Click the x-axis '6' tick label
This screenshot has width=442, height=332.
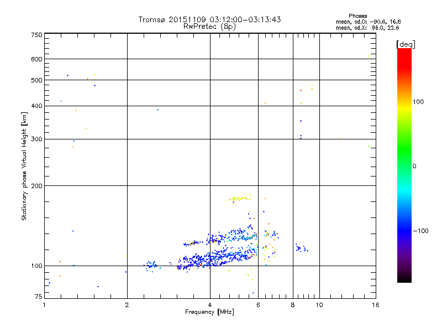(258, 305)
